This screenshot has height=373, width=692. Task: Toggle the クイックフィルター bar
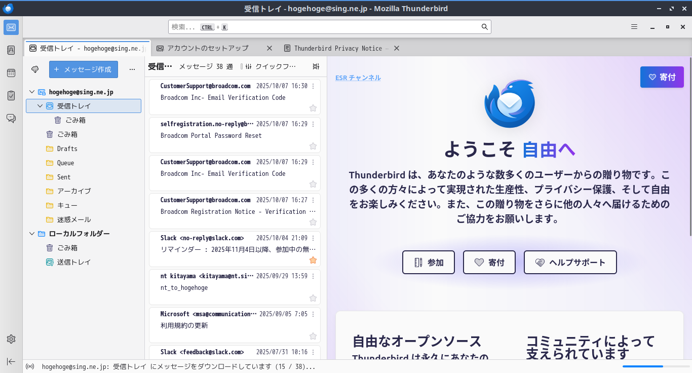point(271,66)
